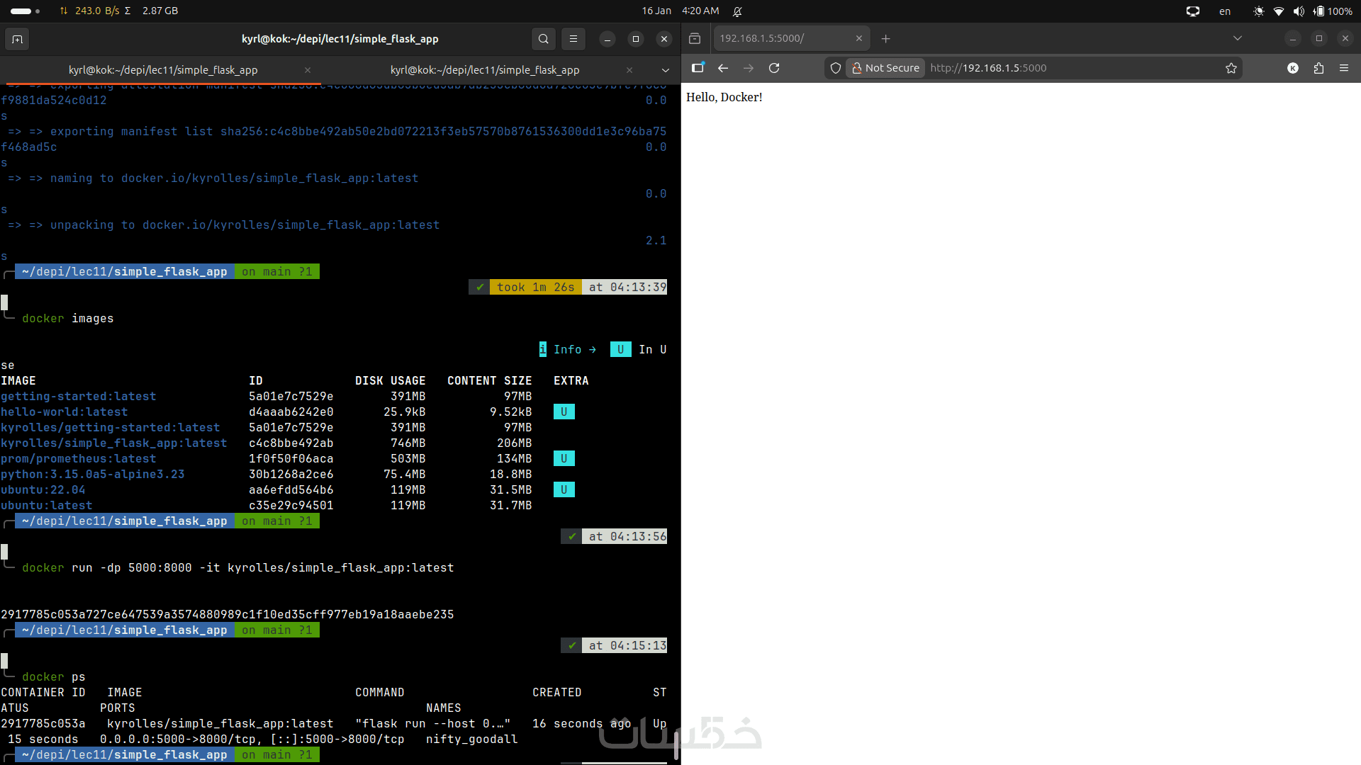This screenshot has height=765, width=1361.
Task: Click the new terminal tab icon
Action: (x=17, y=39)
